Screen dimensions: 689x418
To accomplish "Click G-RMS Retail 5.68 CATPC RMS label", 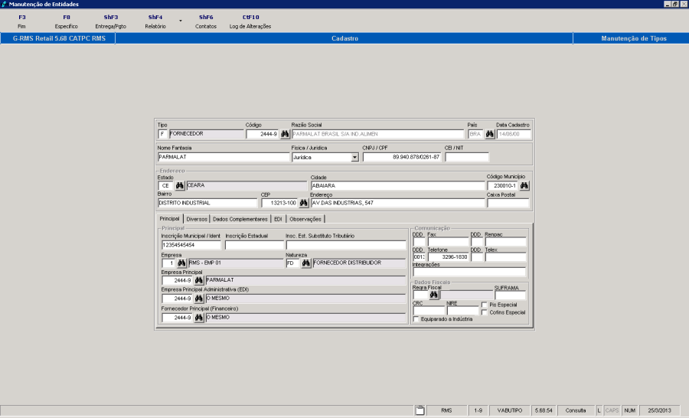I will pyautogui.click(x=59, y=38).
